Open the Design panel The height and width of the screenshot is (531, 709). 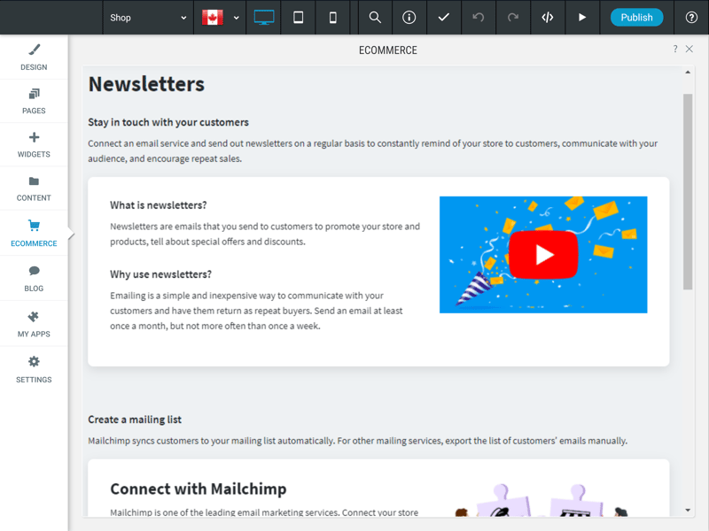point(34,58)
